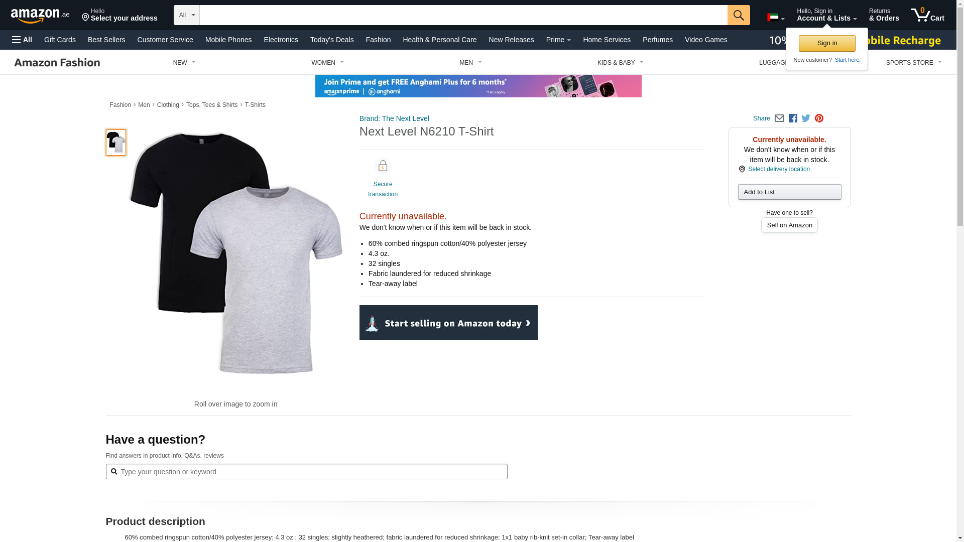
Task: Share product on Pinterest icon
Action: pyautogui.click(x=819, y=118)
